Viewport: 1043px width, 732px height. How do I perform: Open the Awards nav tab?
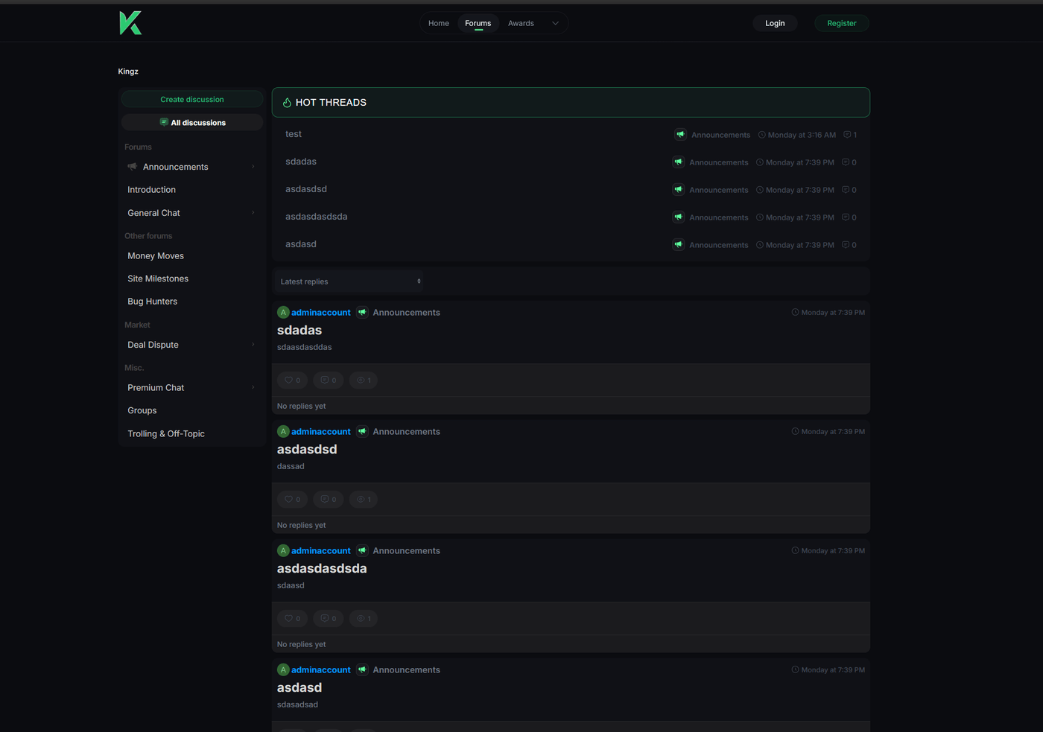(x=521, y=23)
